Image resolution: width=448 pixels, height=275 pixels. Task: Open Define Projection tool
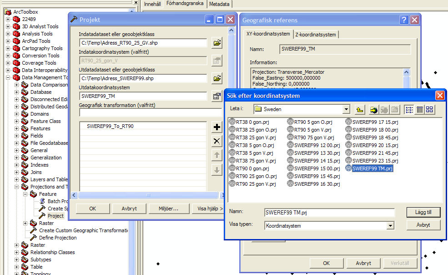point(58,238)
